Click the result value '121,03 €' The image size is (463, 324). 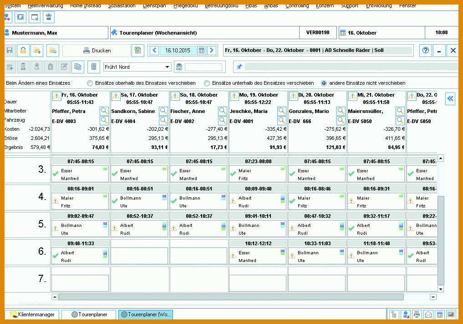336,147
